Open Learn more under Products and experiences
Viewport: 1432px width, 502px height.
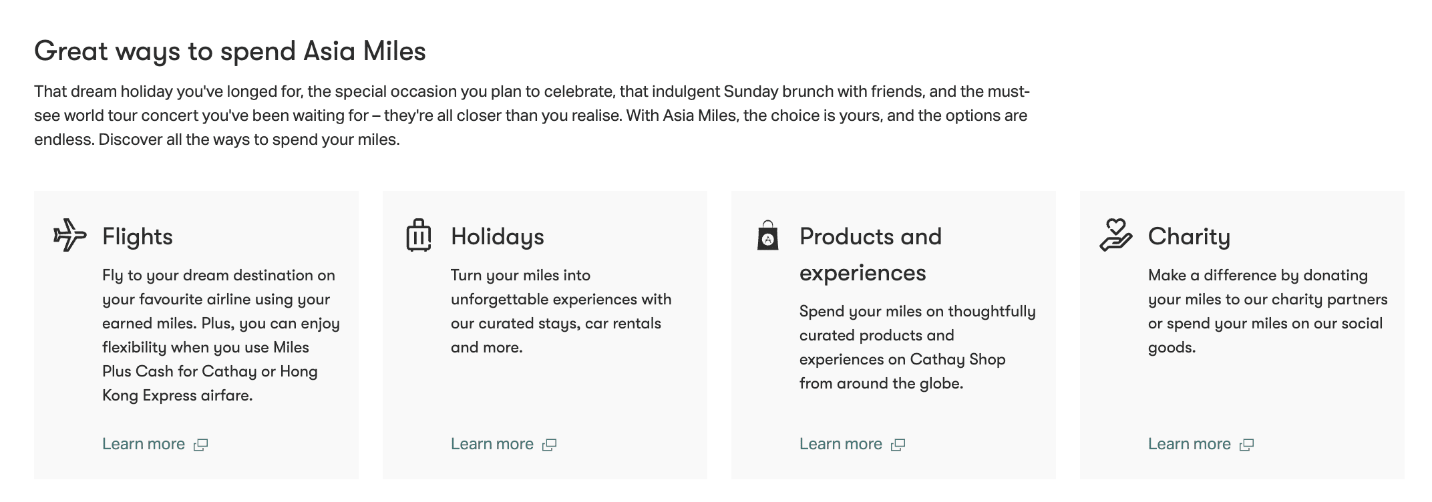point(841,445)
